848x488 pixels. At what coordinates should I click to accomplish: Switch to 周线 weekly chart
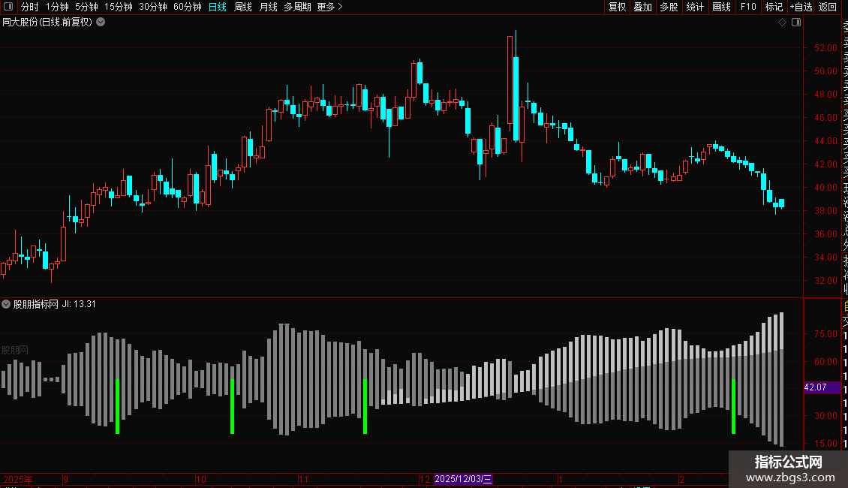[243, 7]
